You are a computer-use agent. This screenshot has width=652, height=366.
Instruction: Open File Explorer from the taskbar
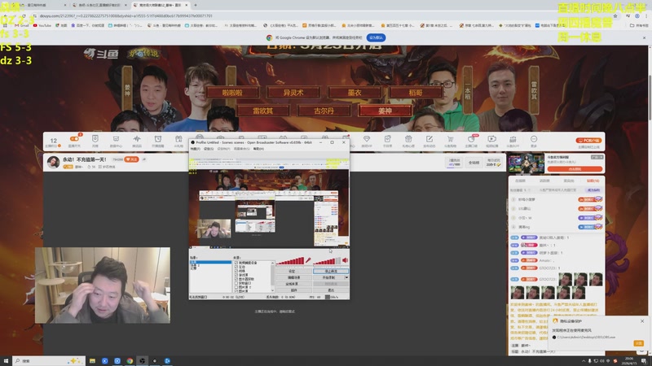92,361
